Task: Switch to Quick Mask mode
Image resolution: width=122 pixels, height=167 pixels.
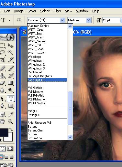Action: tap(10, 149)
